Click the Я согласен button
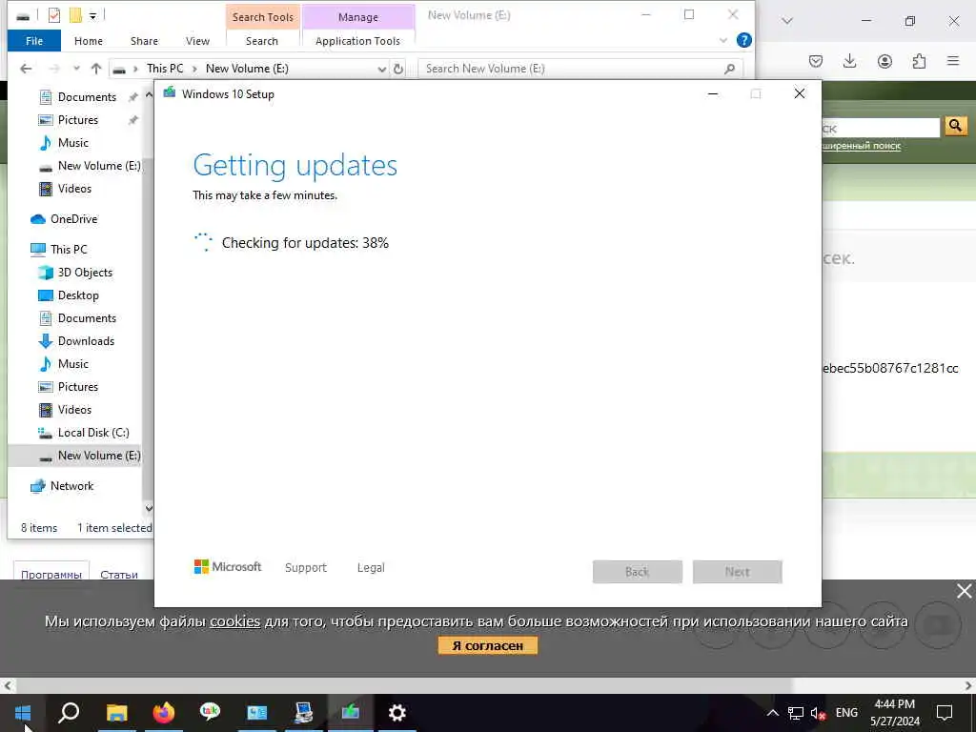Screen dimensions: 976x732 487,645
